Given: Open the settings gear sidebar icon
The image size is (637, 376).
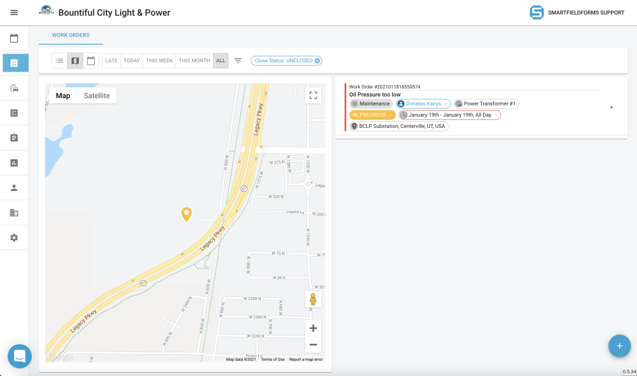Looking at the screenshot, I should [14, 237].
